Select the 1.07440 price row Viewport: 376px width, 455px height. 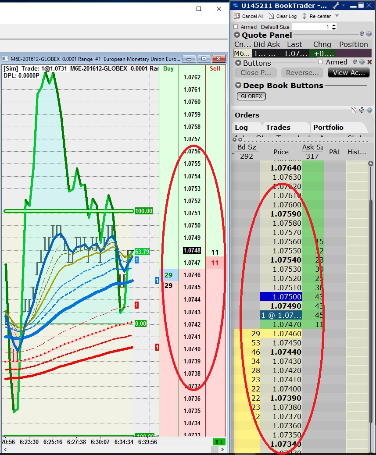[x=281, y=352]
